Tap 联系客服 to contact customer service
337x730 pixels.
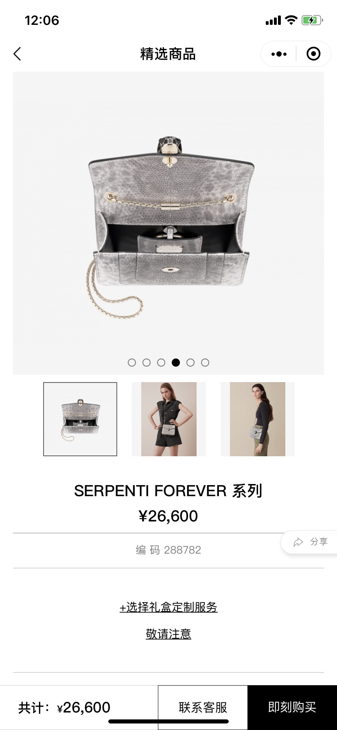203,707
